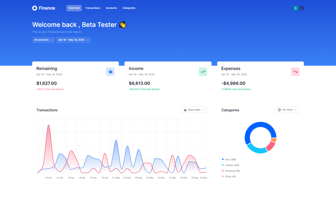The width and height of the screenshot is (336, 200).
Task: Open the user avatar B menu
Action: point(295,8)
